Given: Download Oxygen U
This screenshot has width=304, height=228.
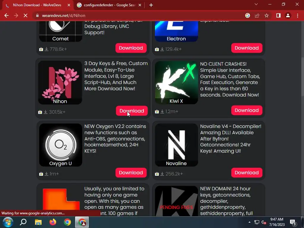Looking at the screenshot, I should [x=131, y=172].
